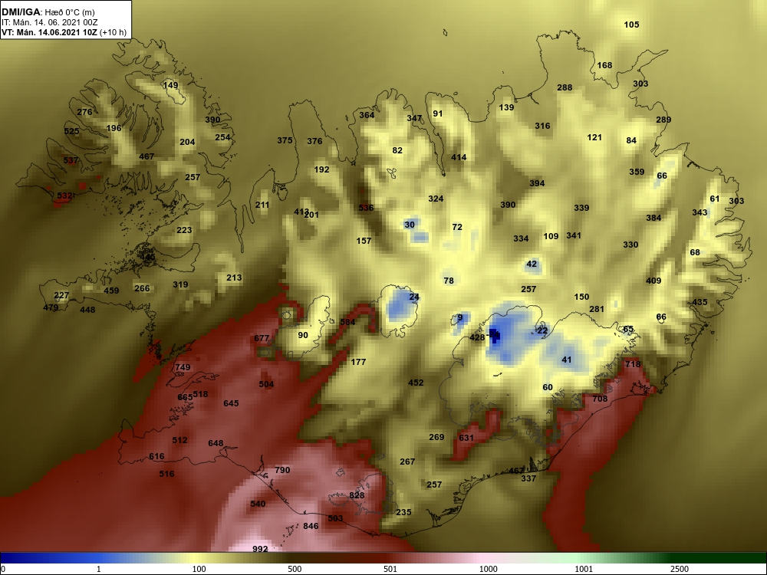Click the 631 value label
767x575 pixels.
466,438
